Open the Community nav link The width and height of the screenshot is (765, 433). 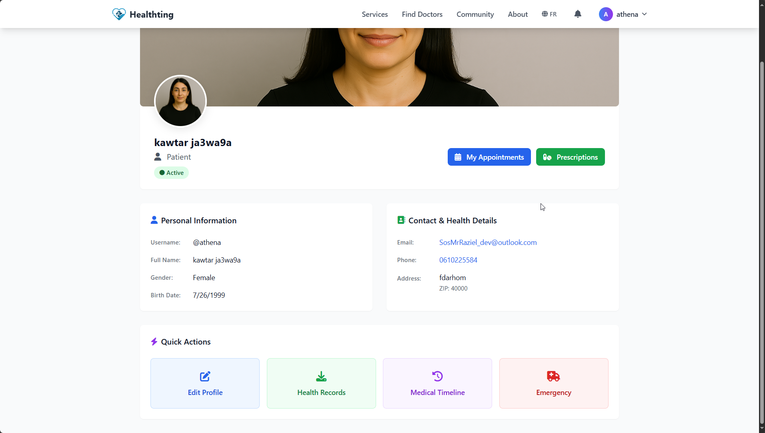coord(475,14)
